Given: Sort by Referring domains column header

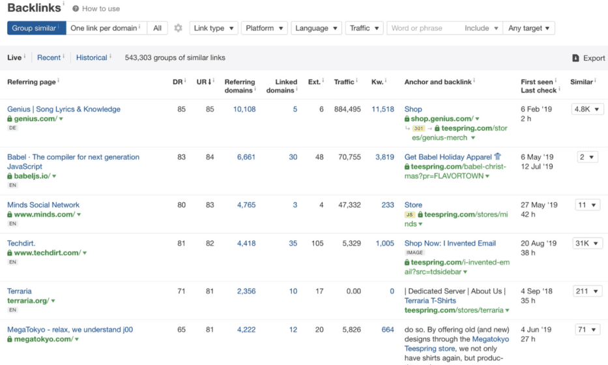Looking at the screenshot, I should coord(240,86).
